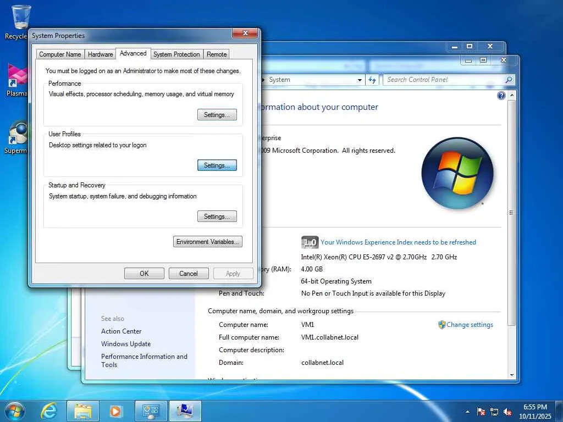Select the Plasma desktop shortcut icon
563x422 pixels.
coord(17,80)
